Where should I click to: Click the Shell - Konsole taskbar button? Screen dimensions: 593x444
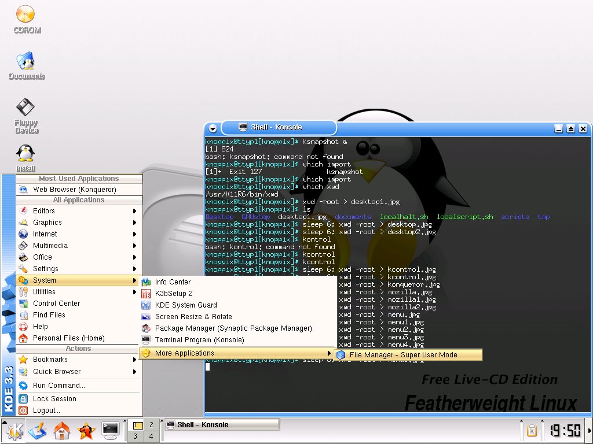pos(222,425)
